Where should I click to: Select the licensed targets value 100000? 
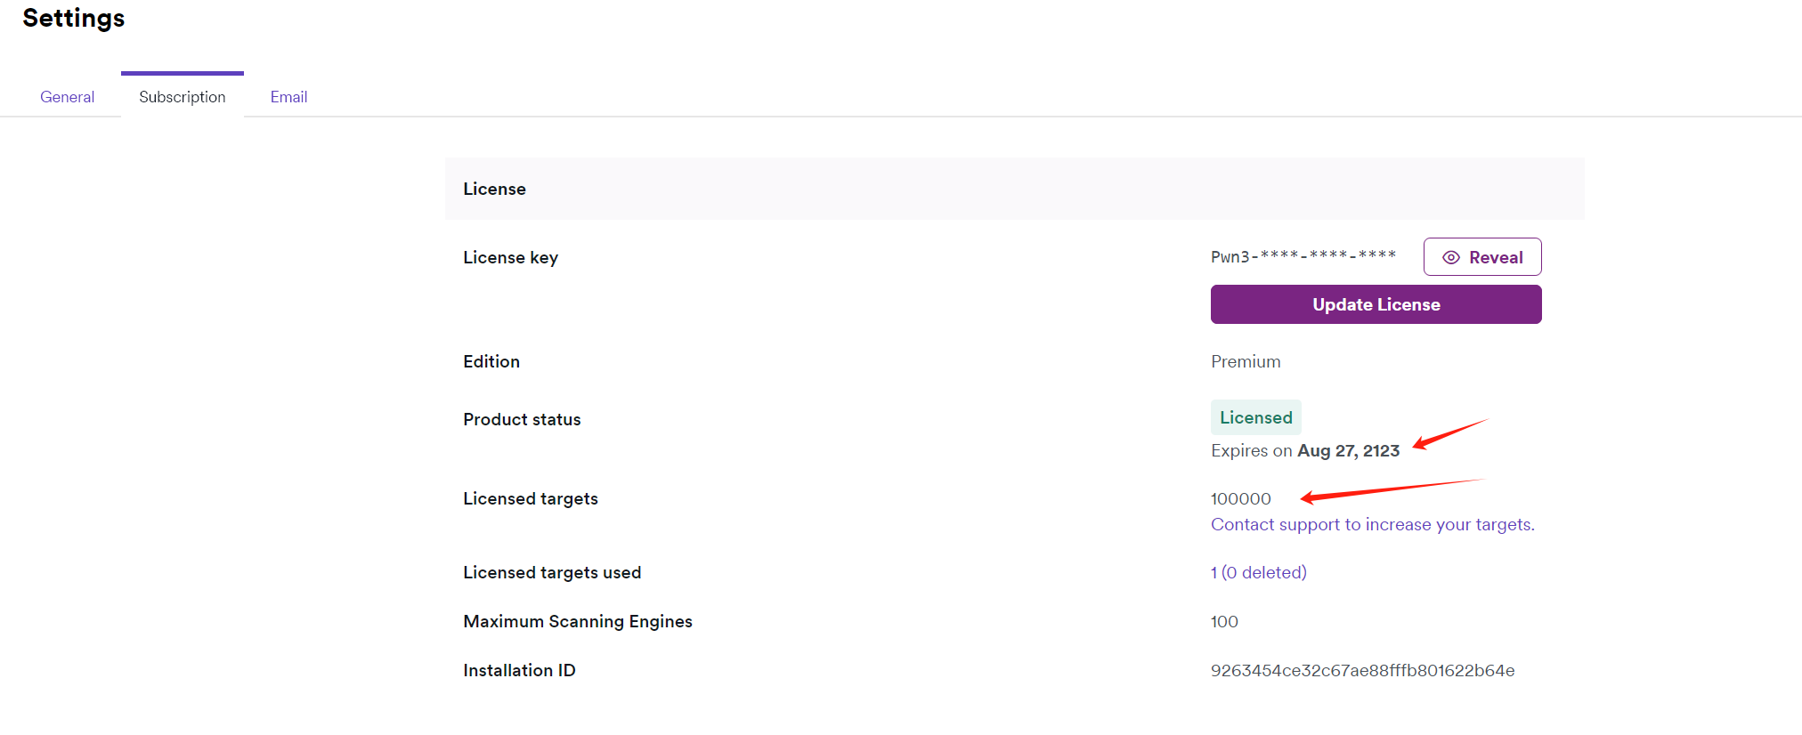click(x=1240, y=499)
